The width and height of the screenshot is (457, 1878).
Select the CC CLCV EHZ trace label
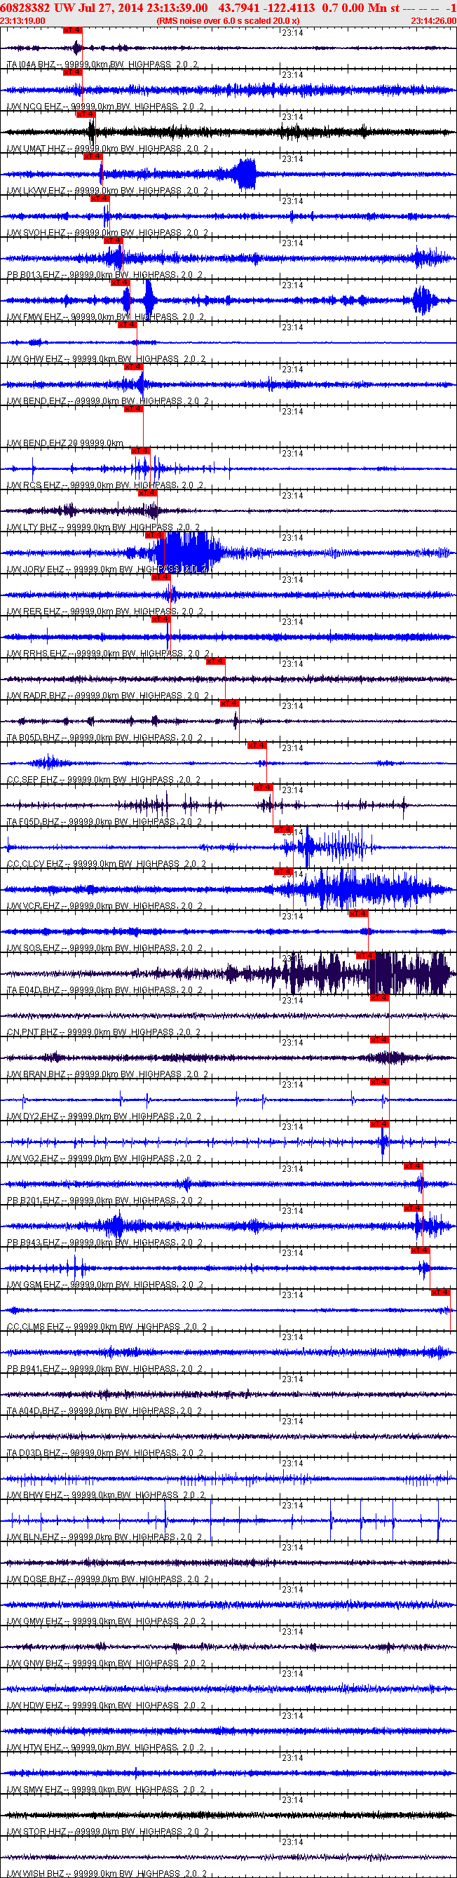pyautogui.click(x=107, y=865)
